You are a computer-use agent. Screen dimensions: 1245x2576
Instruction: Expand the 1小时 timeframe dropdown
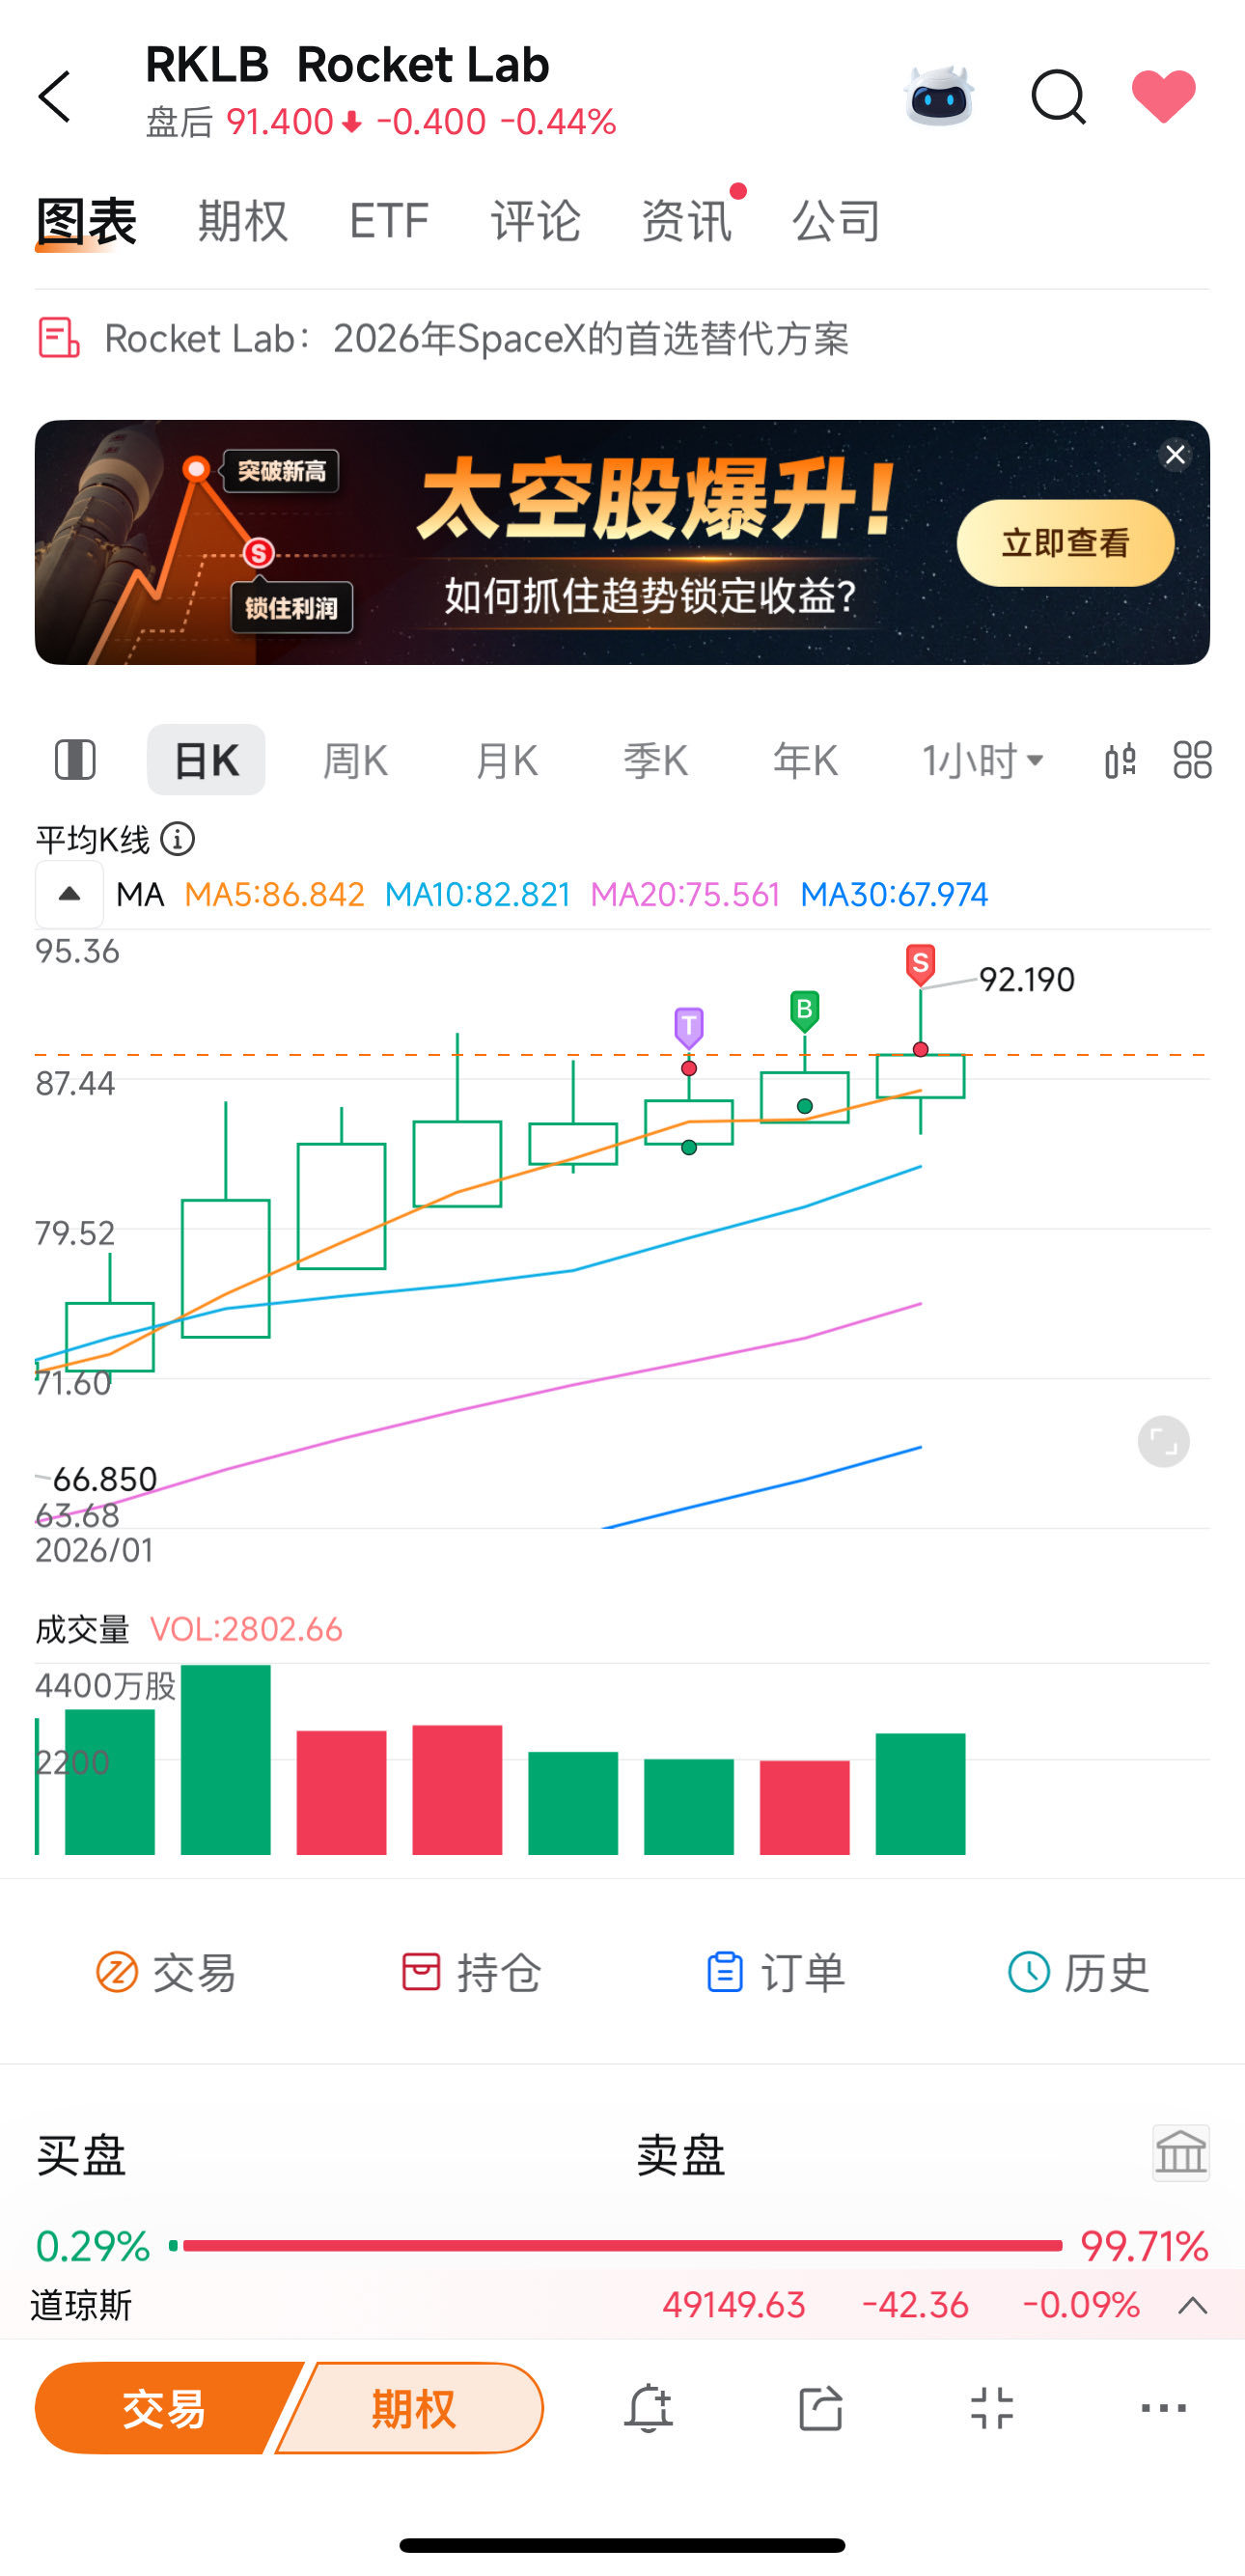[983, 761]
